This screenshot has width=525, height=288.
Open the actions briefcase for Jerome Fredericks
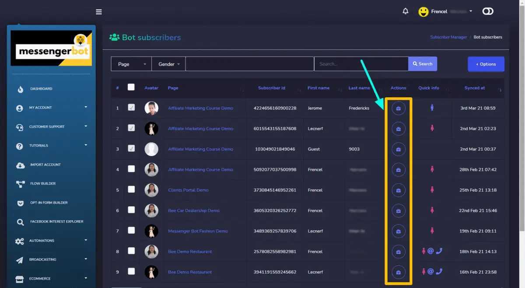point(399,108)
